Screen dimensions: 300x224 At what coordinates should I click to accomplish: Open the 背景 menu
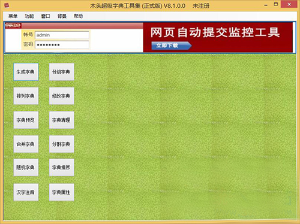click(62, 16)
